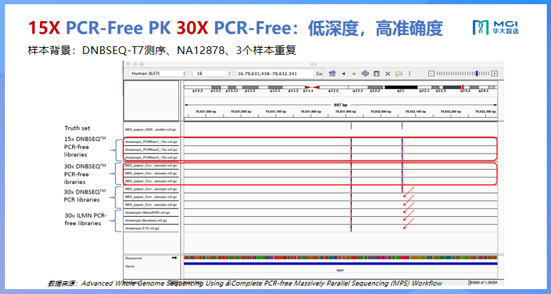Viewport: 551px width, 294px height.
Task: Click the memory usage status at bottom right
Action: [484, 282]
